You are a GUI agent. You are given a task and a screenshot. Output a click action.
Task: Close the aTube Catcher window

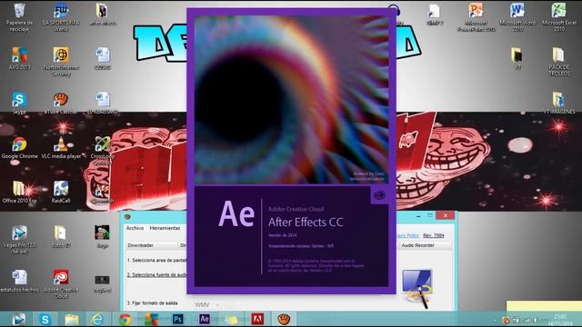(446, 215)
